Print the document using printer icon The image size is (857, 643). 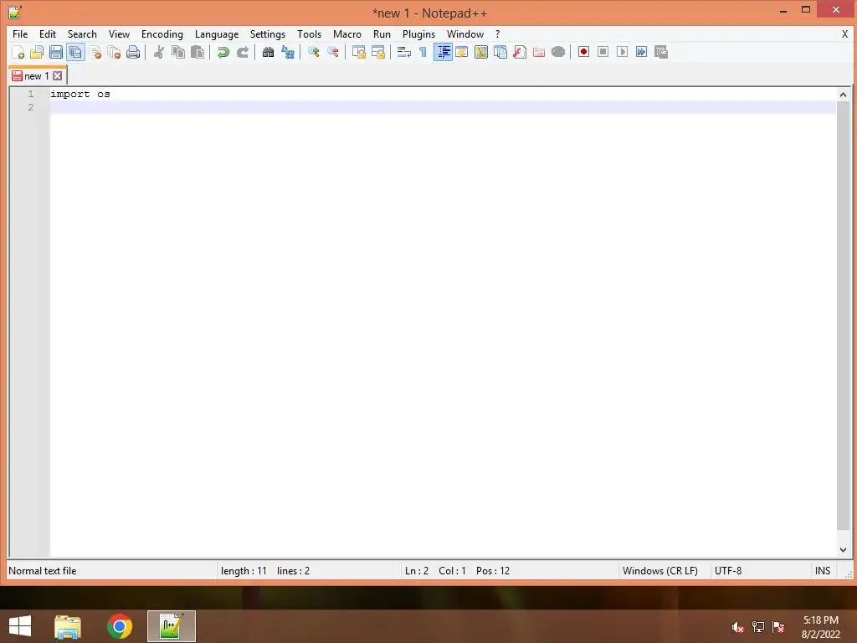click(133, 52)
